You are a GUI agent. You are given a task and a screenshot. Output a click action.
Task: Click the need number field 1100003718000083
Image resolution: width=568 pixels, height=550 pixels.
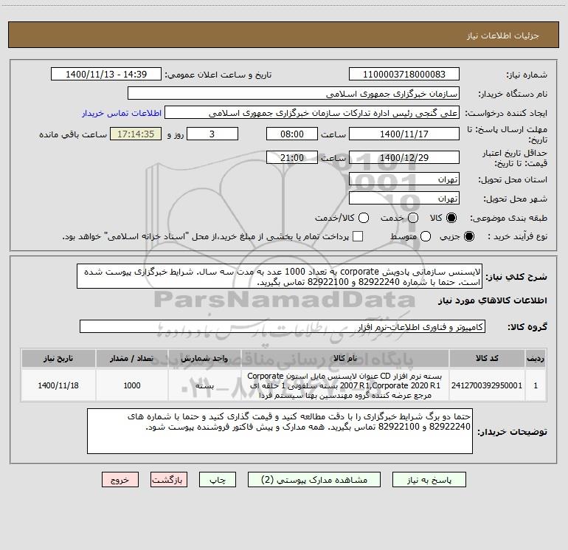coord(404,74)
